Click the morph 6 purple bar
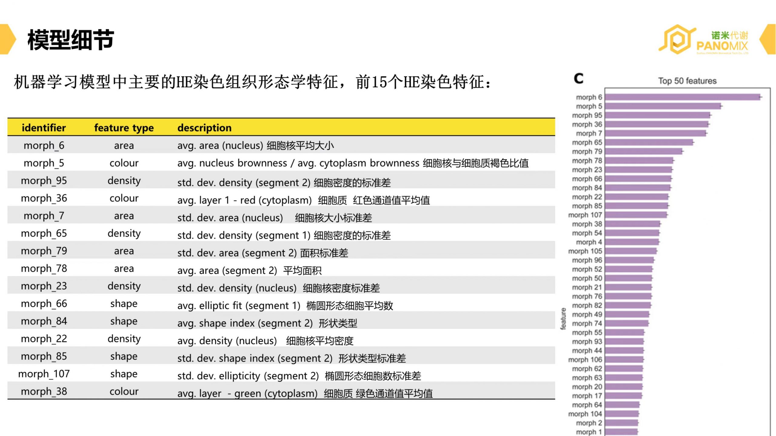This screenshot has width=776, height=436. pos(682,97)
